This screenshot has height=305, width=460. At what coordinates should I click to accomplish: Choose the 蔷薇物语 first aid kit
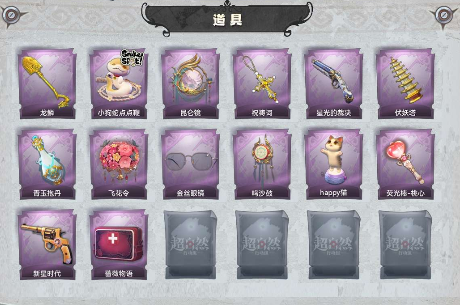[119, 245]
